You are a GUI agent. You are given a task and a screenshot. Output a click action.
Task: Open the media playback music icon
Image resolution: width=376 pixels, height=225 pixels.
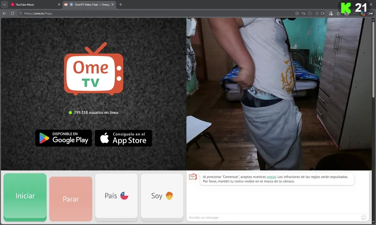(x=331, y=13)
